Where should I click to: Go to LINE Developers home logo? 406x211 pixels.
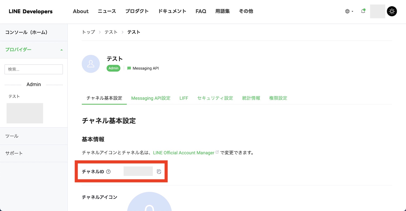click(x=31, y=11)
